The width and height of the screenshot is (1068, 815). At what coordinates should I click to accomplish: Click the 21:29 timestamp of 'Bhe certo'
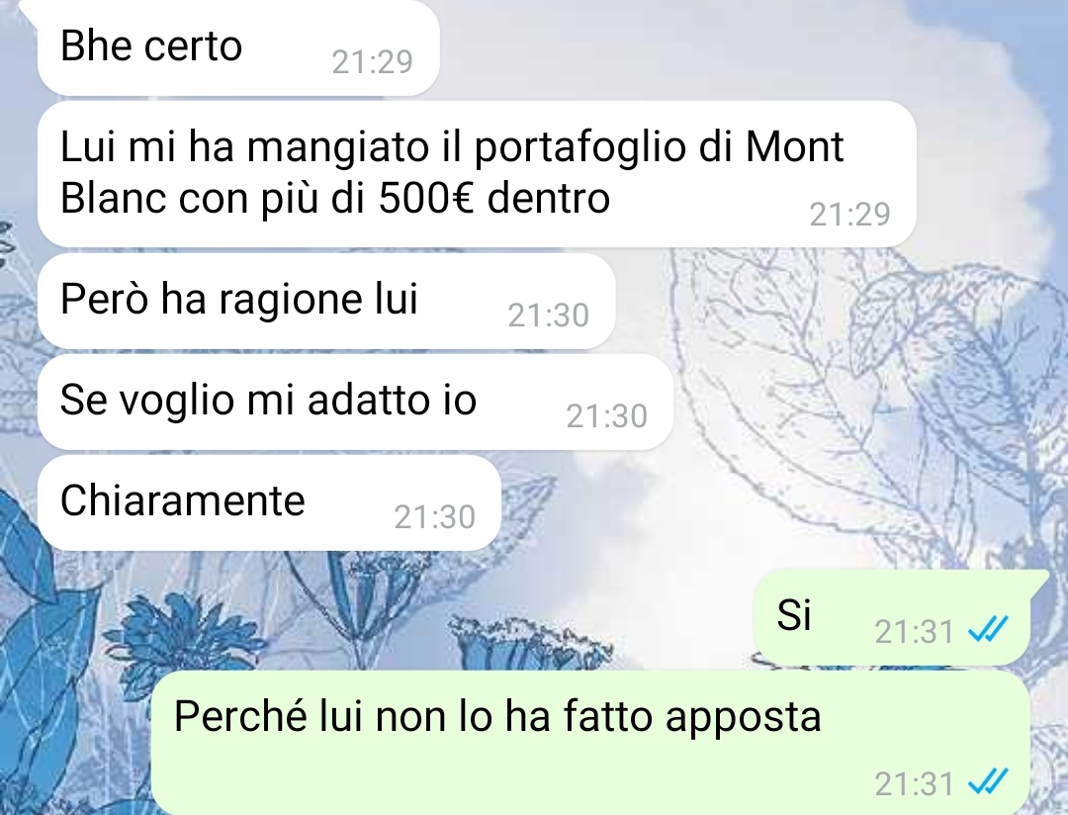coord(372,62)
